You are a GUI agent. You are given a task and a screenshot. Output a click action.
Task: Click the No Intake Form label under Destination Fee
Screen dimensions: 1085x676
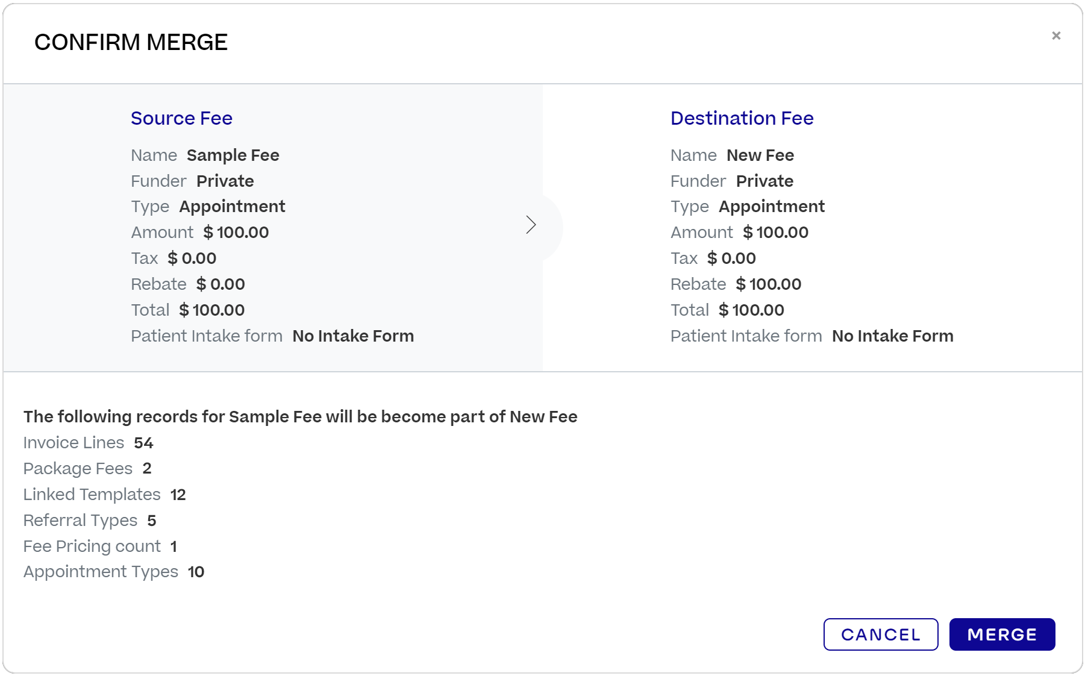point(892,336)
